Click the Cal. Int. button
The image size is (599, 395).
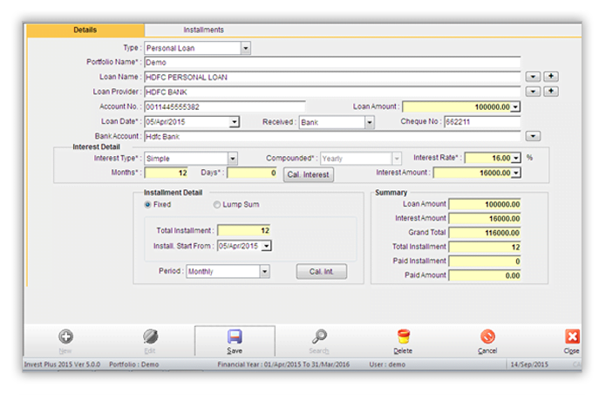point(321,271)
